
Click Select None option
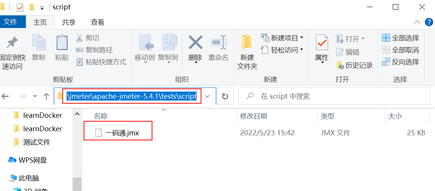[x=400, y=50]
